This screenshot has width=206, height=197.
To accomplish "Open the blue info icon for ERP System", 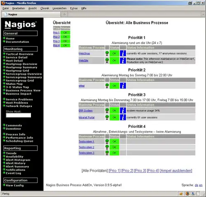I will point(123,110).
